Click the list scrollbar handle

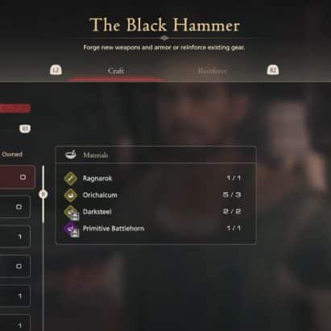pos(43,194)
